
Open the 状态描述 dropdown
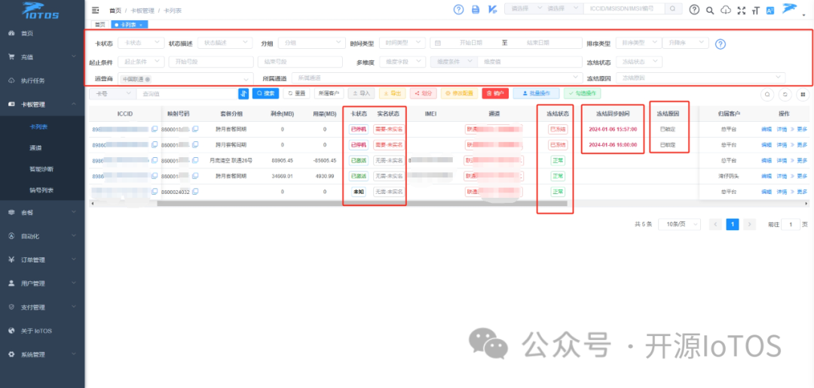[225, 43]
